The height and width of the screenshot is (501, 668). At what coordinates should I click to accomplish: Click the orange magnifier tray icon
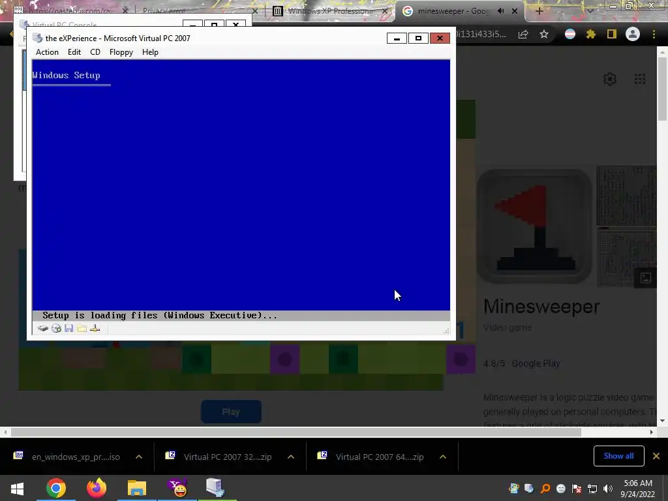point(545,489)
